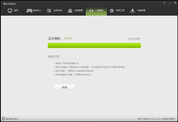
Task: Switch to the 应用市场 app market tab
Action: pyautogui.click(x=55, y=11)
